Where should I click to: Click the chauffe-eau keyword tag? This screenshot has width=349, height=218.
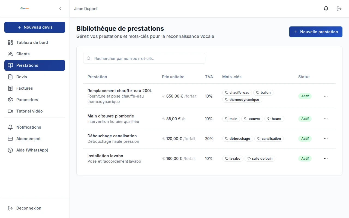pos(237,93)
